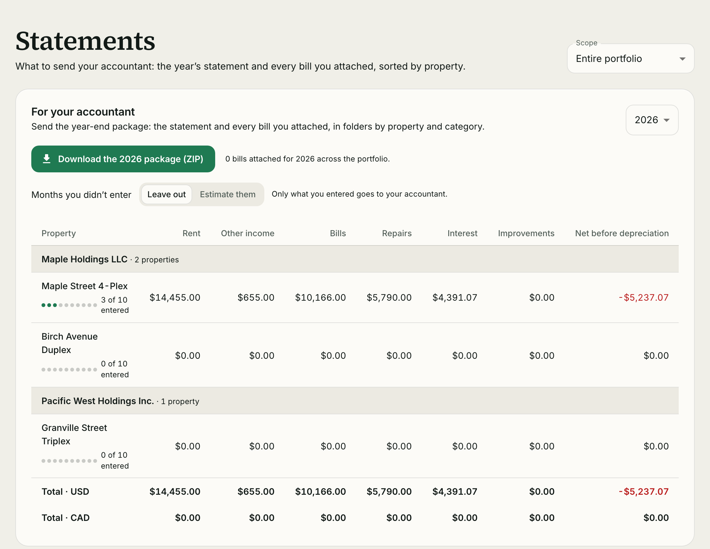Viewport: 710px width, 549px height.
Task: Click Maple Street rent value $14,455.00
Action: coord(175,297)
